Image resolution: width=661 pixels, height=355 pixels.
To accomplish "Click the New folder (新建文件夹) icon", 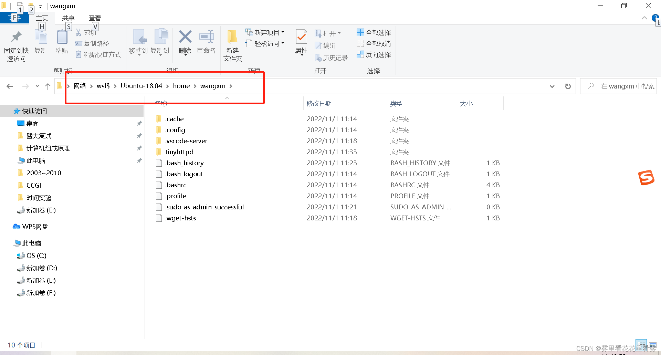I will [x=232, y=37].
